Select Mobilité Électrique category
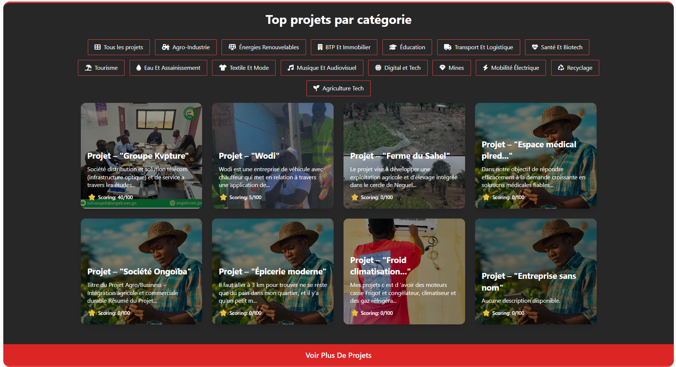The image size is (676, 367). (510, 68)
